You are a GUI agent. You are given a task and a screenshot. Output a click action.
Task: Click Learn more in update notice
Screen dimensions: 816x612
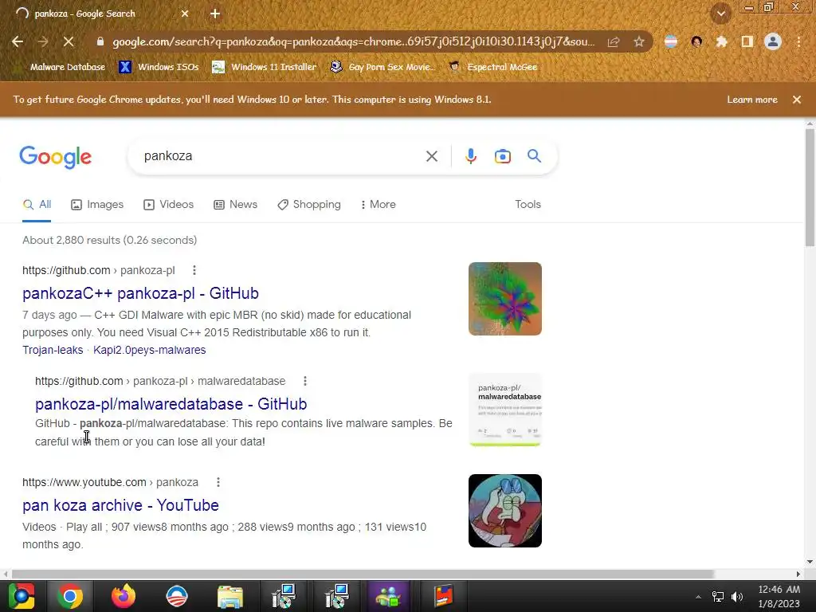[x=752, y=100]
